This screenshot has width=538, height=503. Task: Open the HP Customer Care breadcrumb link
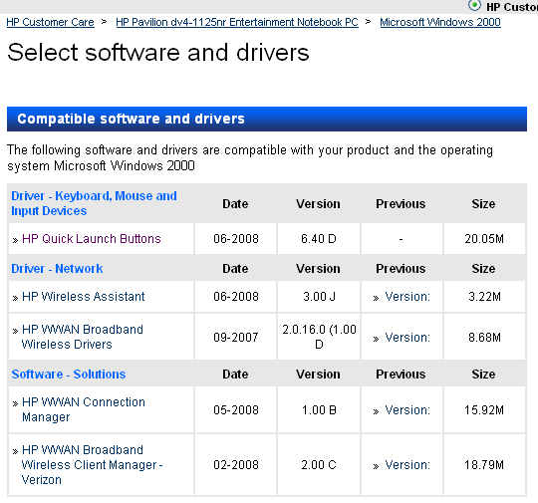click(50, 22)
